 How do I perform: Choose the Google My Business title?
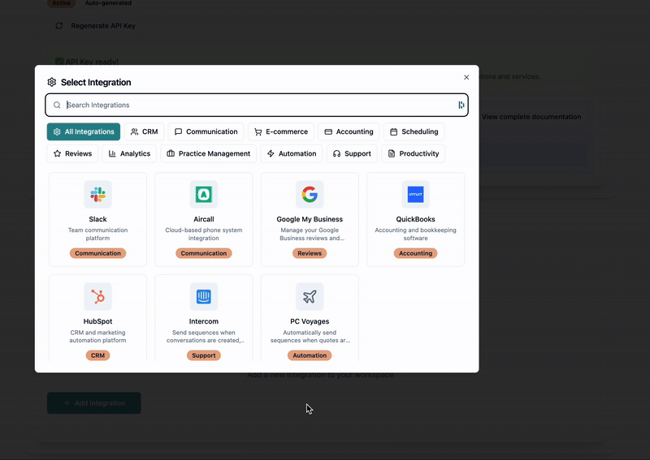tap(310, 219)
